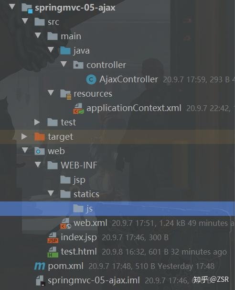Click the web.xml file icon

66,223
